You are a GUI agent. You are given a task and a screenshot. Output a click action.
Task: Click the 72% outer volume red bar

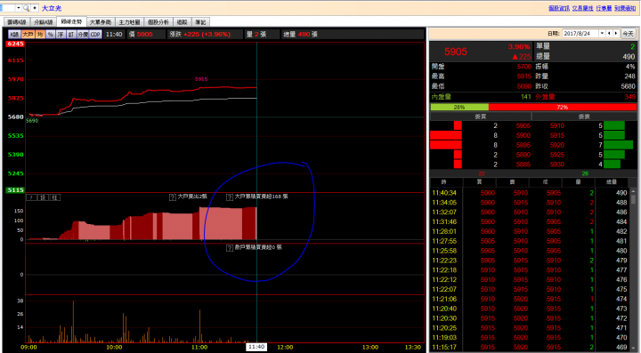[563, 107]
